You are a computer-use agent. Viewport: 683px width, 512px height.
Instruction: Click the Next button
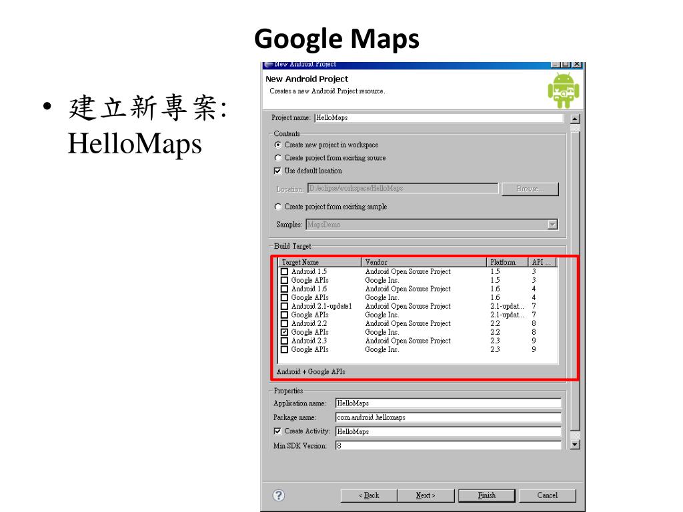tap(426, 495)
